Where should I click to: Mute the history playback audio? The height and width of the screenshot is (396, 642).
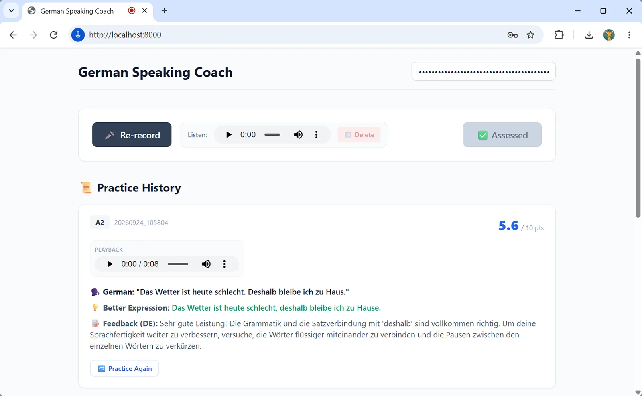(206, 264)
